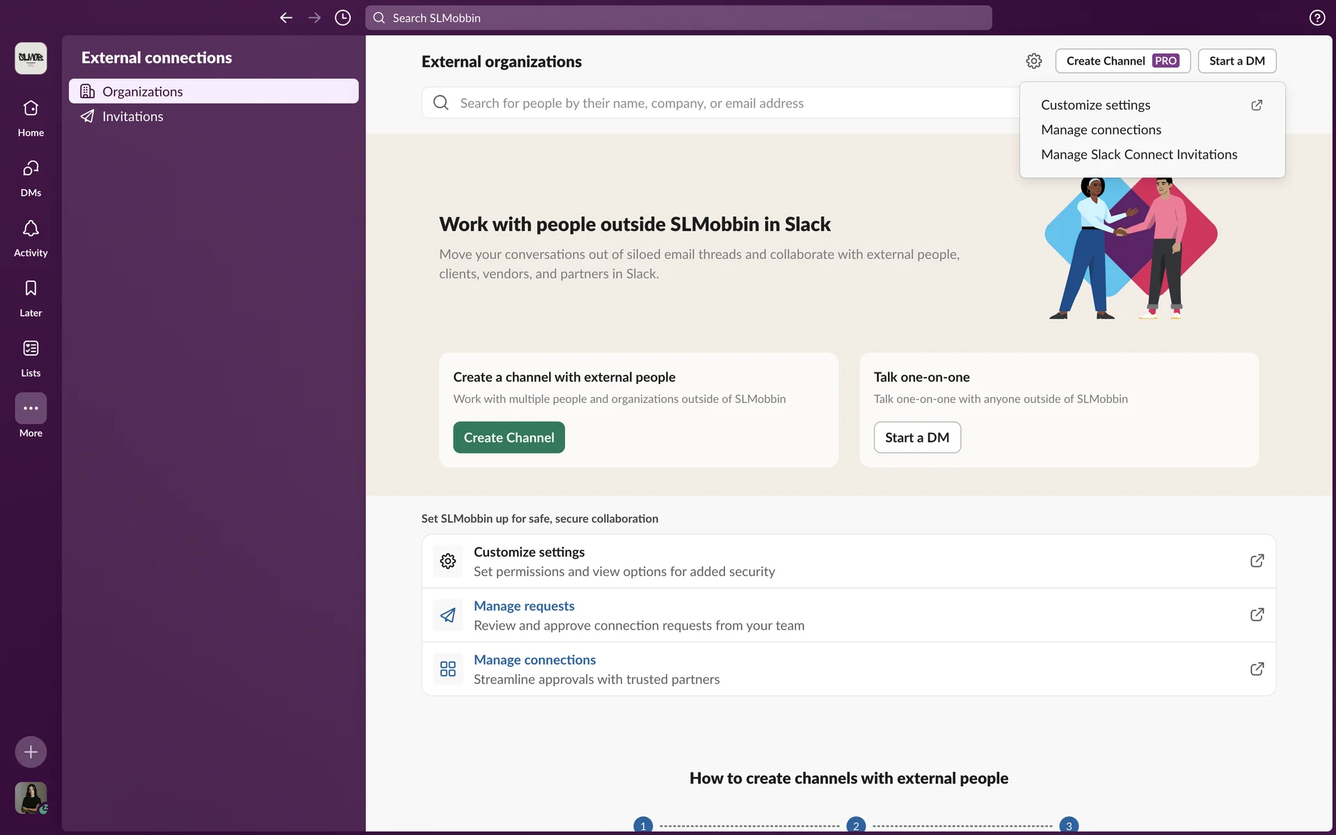Toggle the settings gear dropdown

click(x=1033, y=61)
